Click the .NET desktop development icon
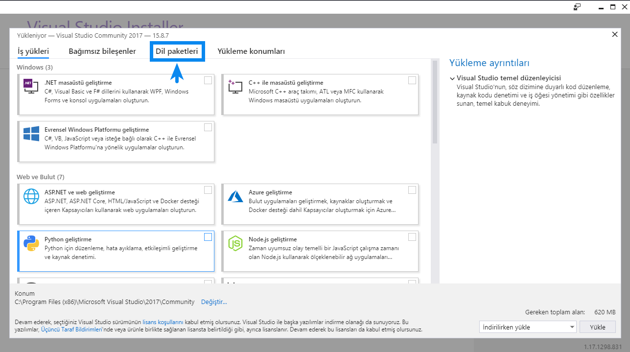Image resolution: width=630 pixels, height=352 pixels. point(31,86)
